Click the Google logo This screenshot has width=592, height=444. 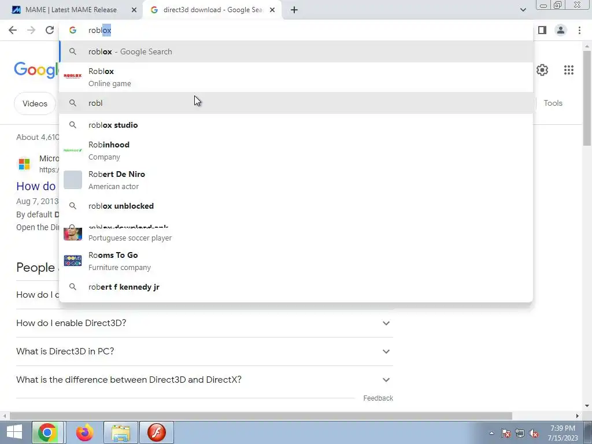point(36,70)
